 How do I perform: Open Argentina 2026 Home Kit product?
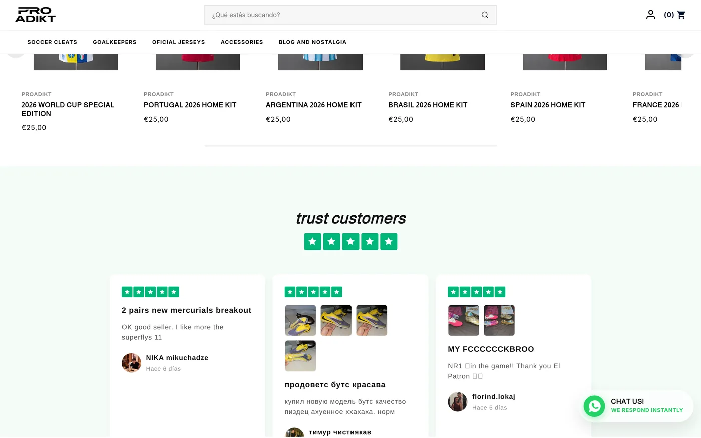pos(313,105)
